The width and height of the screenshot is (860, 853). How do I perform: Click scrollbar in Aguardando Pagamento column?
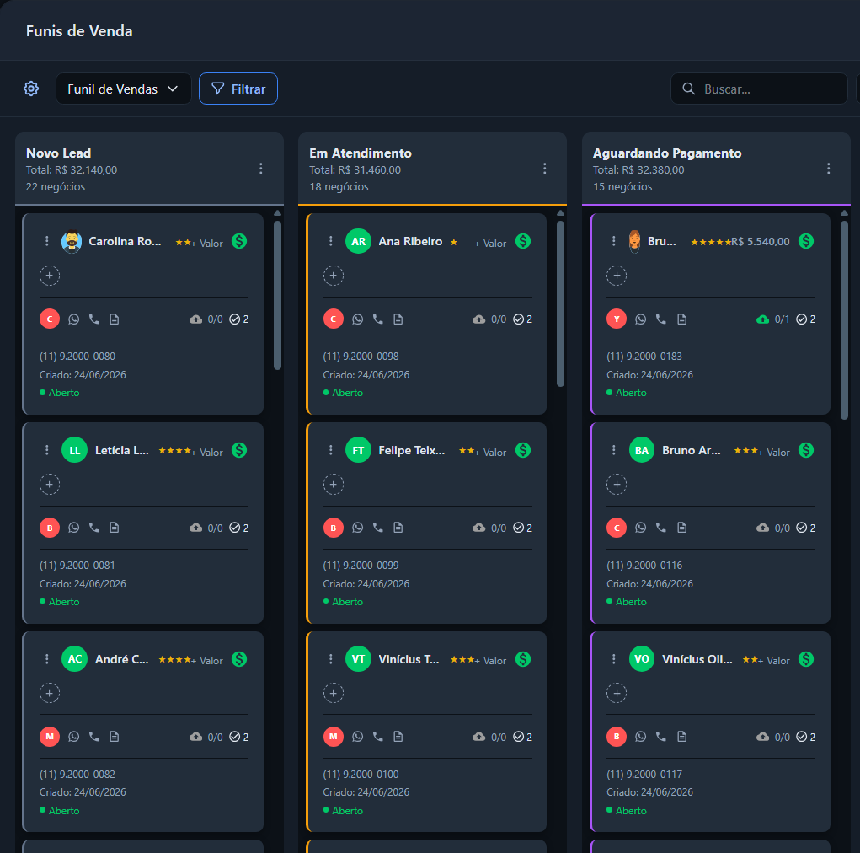coord(845,320)
